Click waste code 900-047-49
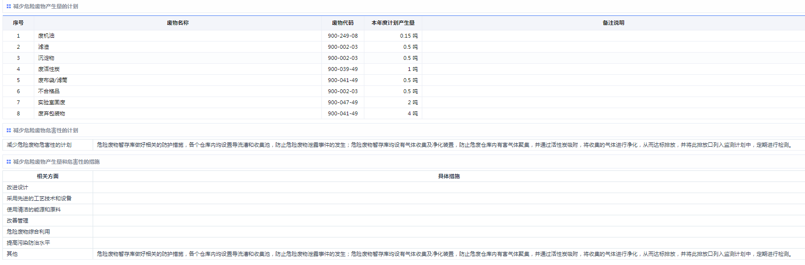The image size is (805, 265). [x=343, y=103]
